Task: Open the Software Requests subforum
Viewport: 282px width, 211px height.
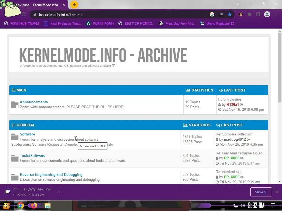Action: [47, 145]
